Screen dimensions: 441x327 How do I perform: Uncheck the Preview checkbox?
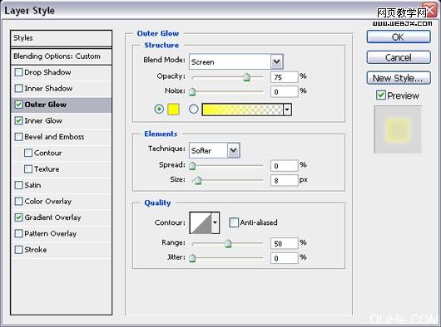pyautogui.click(x=381, y=95)
